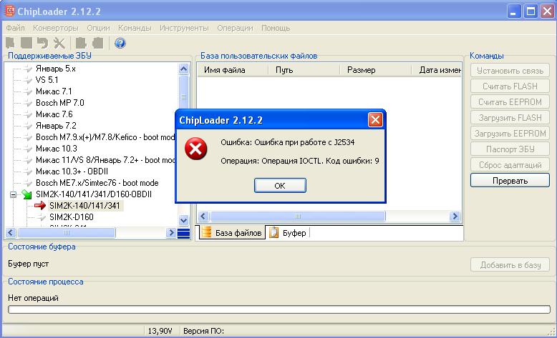The width and height of the screenshot is (557, 338).
Task: Open the Помощь menu
Action: coord(276,28)
